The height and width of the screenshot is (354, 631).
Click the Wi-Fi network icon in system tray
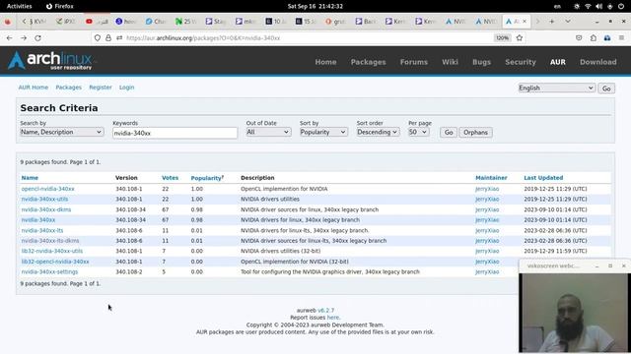pos(588,6)
